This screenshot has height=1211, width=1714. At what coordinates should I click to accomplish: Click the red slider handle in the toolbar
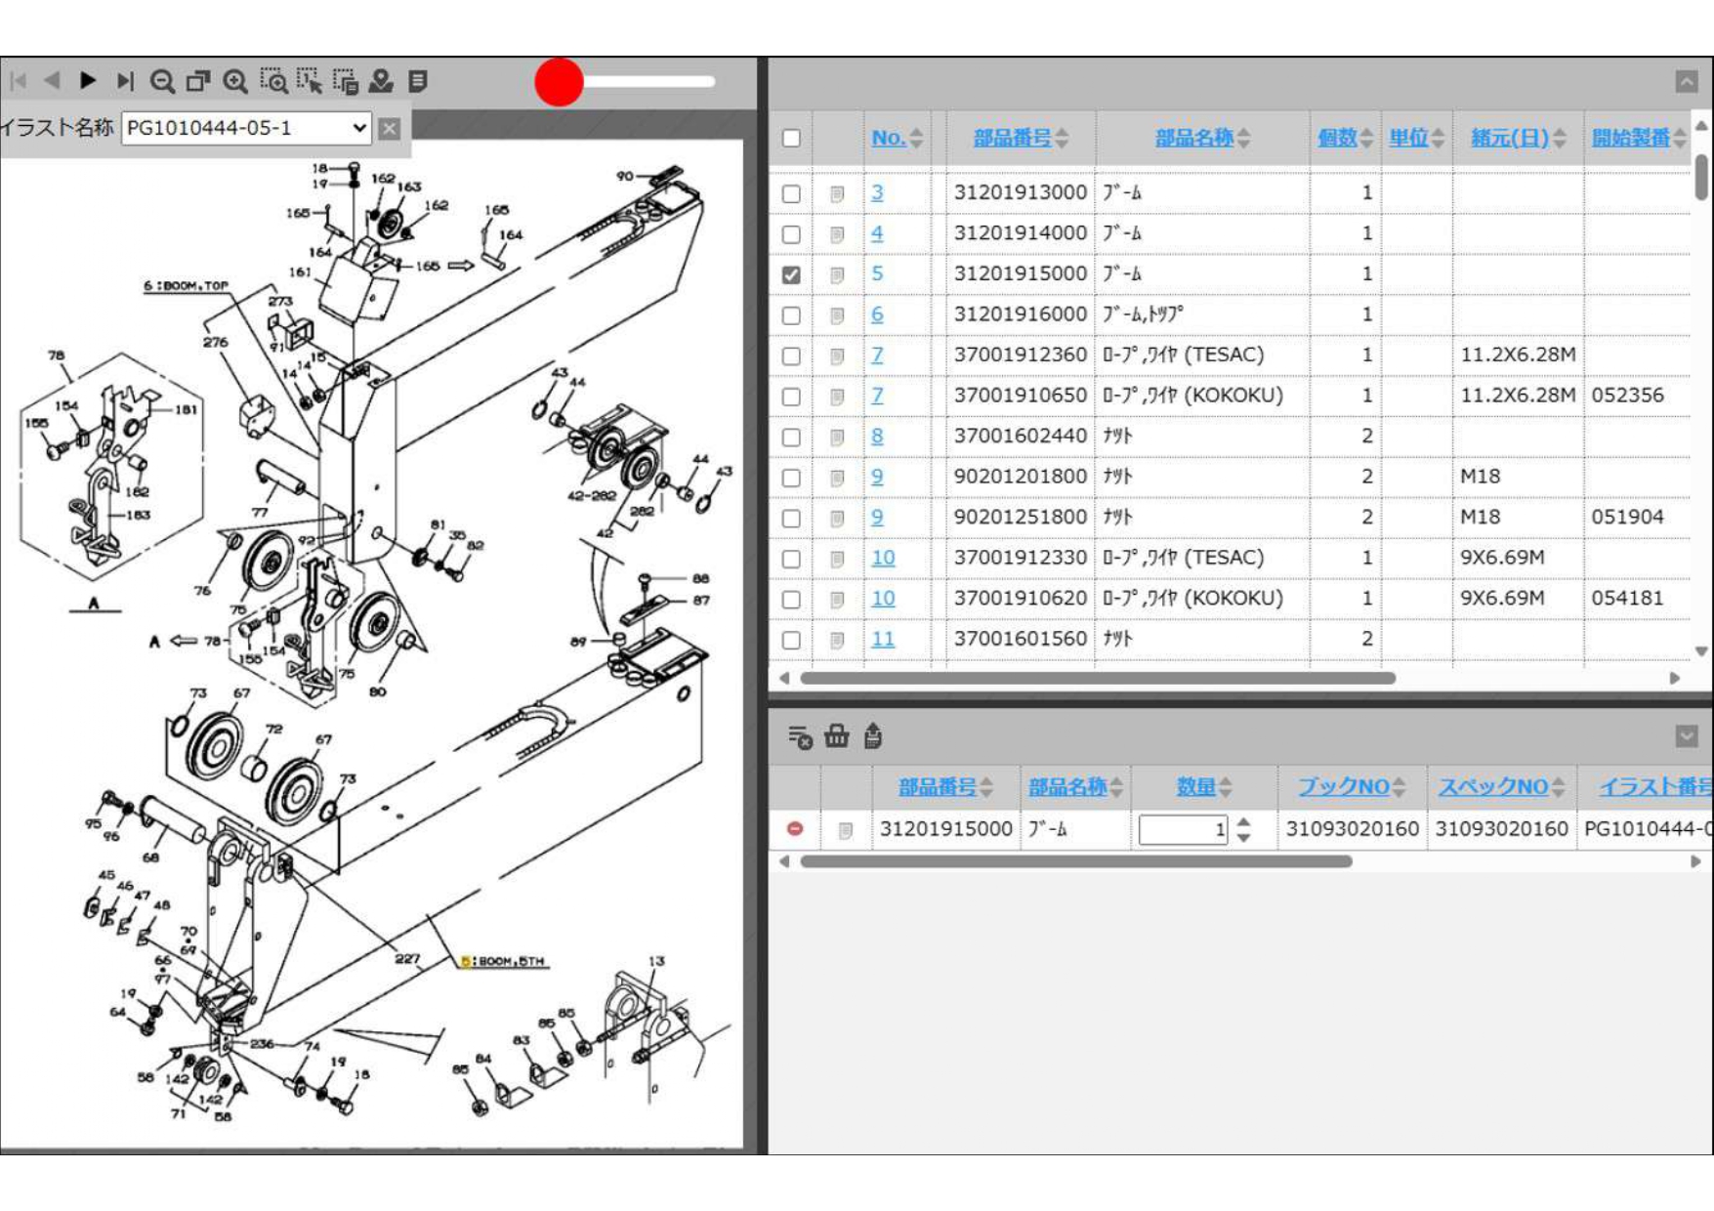(x=559, y=82)
